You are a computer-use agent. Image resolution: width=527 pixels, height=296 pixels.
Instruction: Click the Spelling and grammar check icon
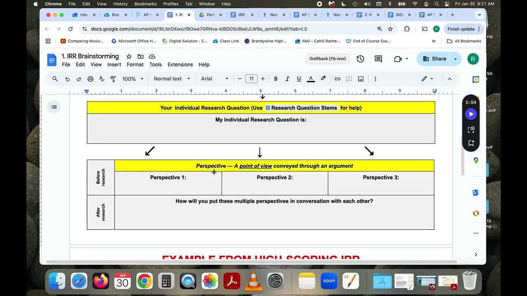coord(102,79)
